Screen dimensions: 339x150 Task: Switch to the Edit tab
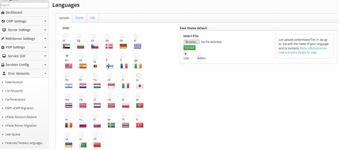(x=93, y=18)
